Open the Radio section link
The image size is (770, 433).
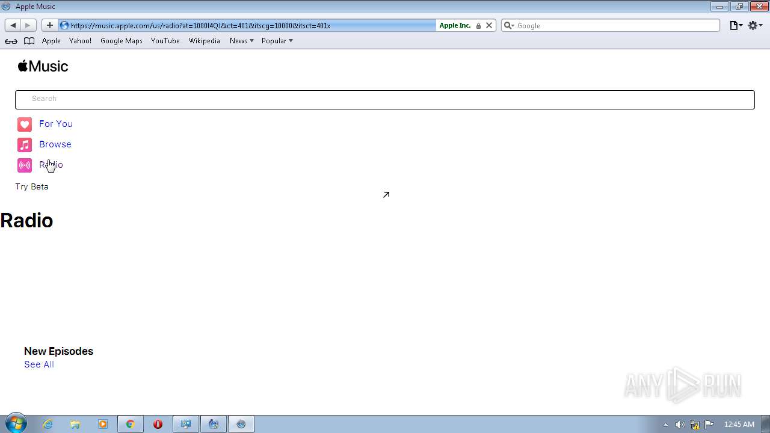click(x=51, y=165)
